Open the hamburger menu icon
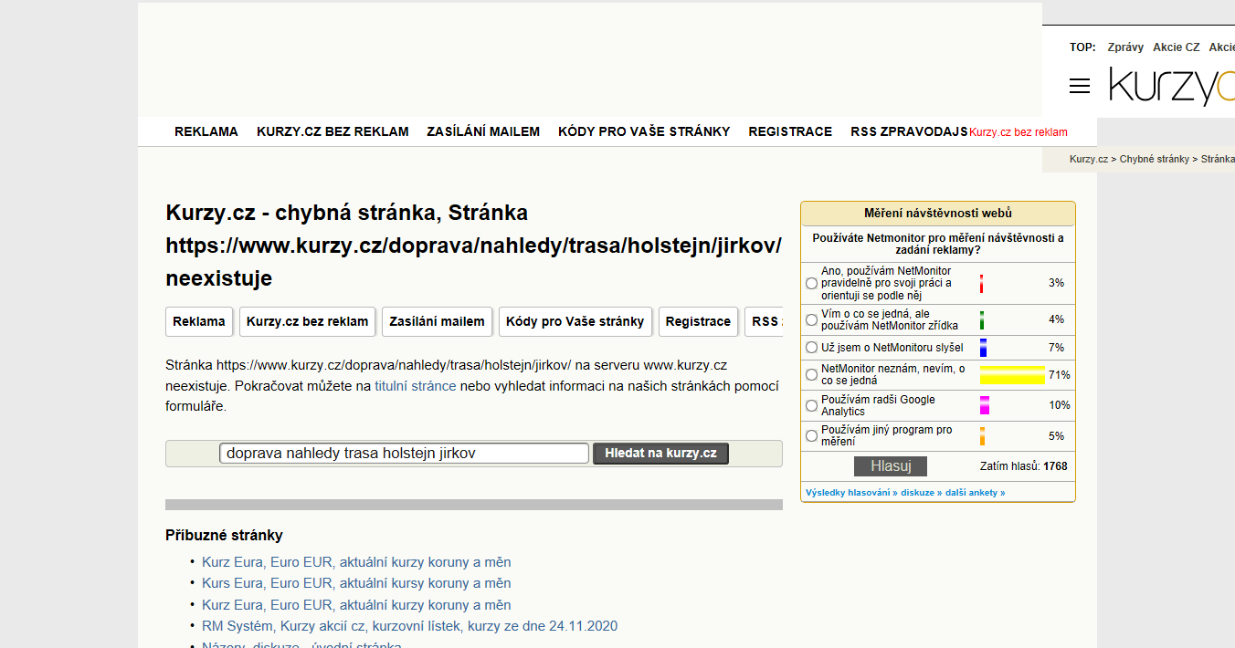Screen dimensions: 1235x648 click(x=1080, y=86)
